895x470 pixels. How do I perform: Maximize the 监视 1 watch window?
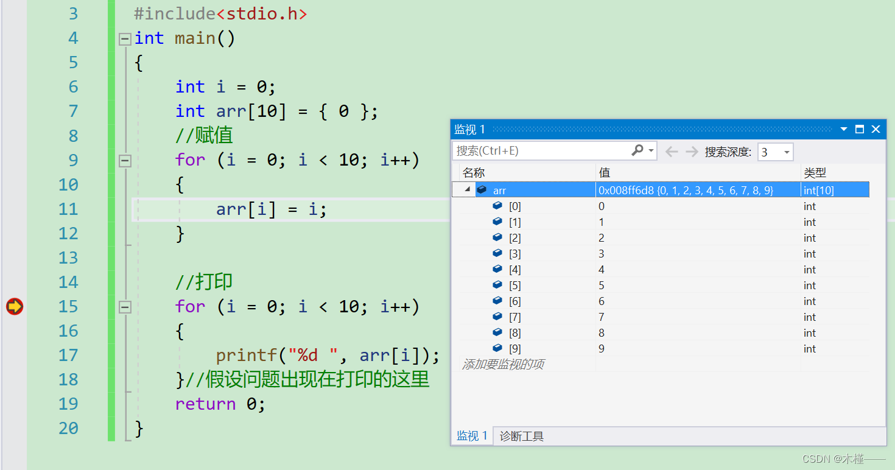tap(860, 129)
